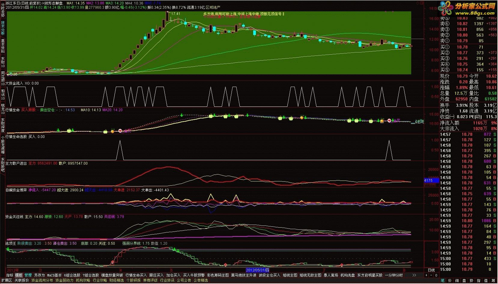Screen dimensions: 498x284
Task: Select the 价 price distribution tab
Action: click(x=450, y=281)
